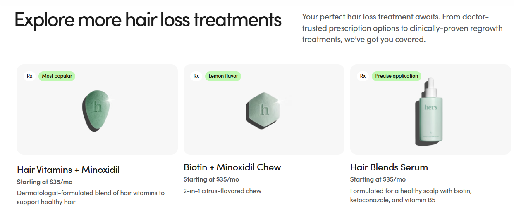The image size is (514, 217).
Task: Open the Hair Vitamins + Minoxidil product title
Action: tap(68, 170)
